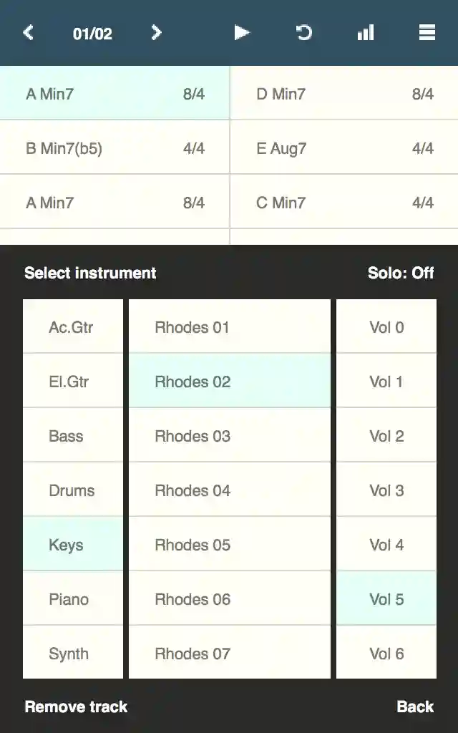The height and width of the screenshot is (733, 458).
Task: Choose Rhodes 07 from the sound list
Action: point(229,654)
